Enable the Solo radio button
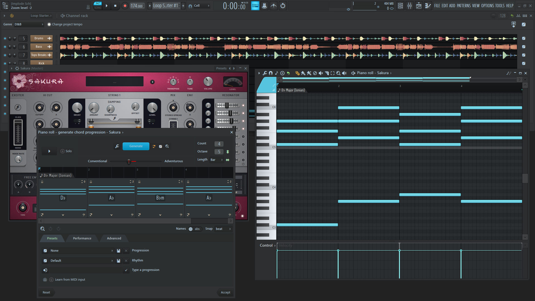Viewport: 535px width, 301px height. tap(62, 151)
